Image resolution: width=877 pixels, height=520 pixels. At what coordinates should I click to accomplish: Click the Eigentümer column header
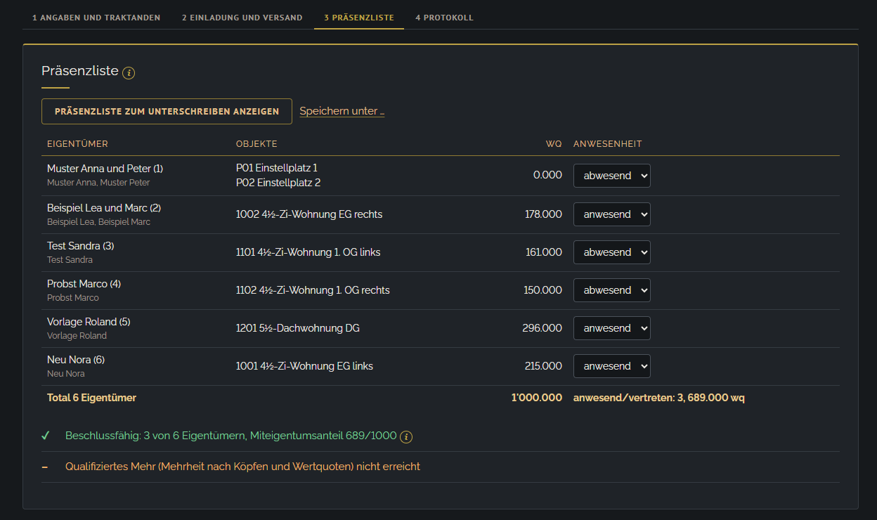point(77,144)
